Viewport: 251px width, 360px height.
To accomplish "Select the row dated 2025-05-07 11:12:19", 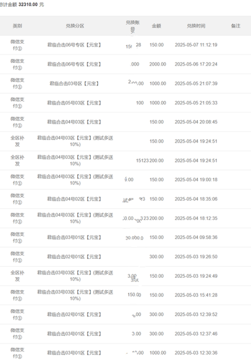I will click(125, 45).
